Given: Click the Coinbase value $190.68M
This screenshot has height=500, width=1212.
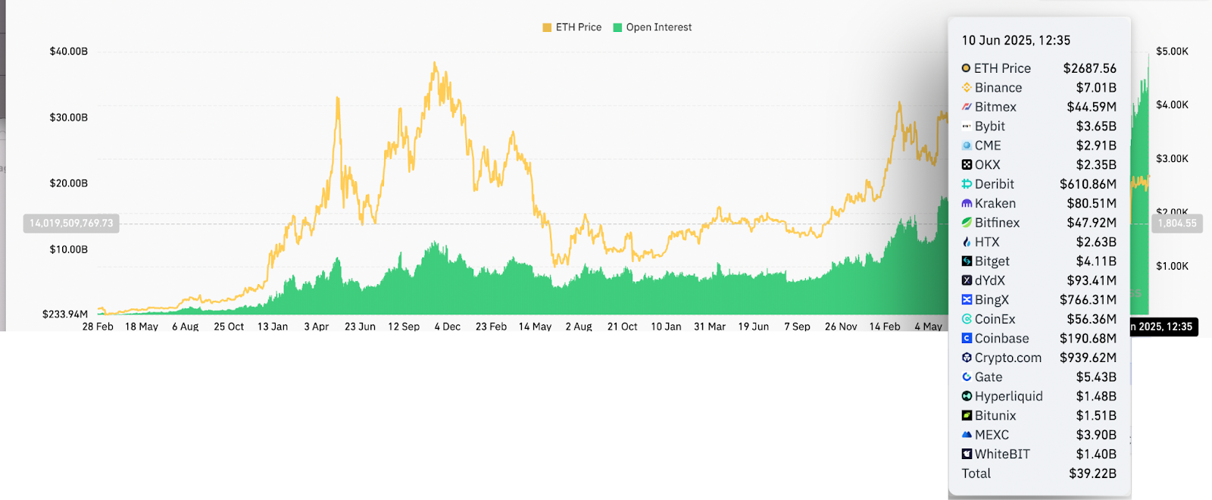Looking at the screenshot, I should click(x=1088, y=339).
